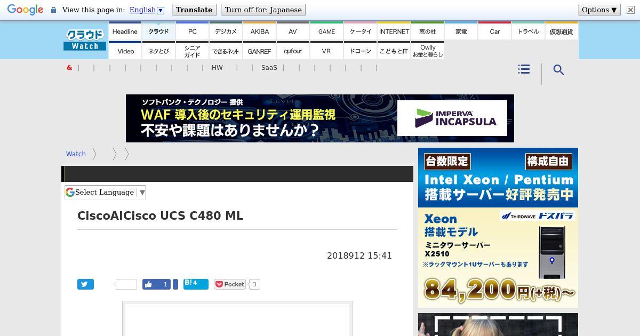Open the Select Language dropdown
640x336 pixels.
click(x=106, y=192)
